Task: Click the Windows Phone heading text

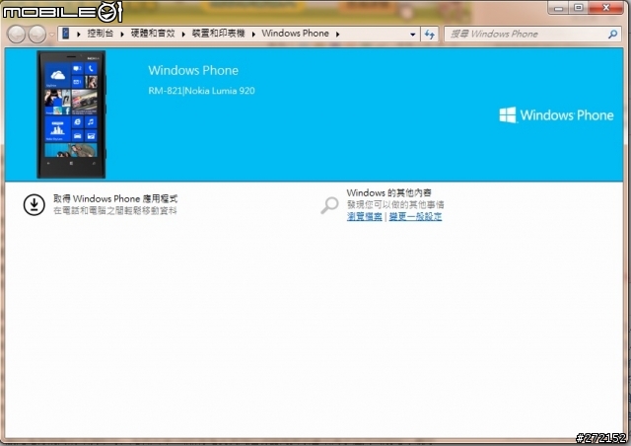Action: (193, 70)
